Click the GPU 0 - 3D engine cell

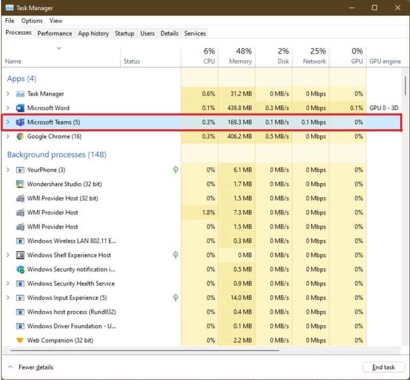click(x=384, y=108)
